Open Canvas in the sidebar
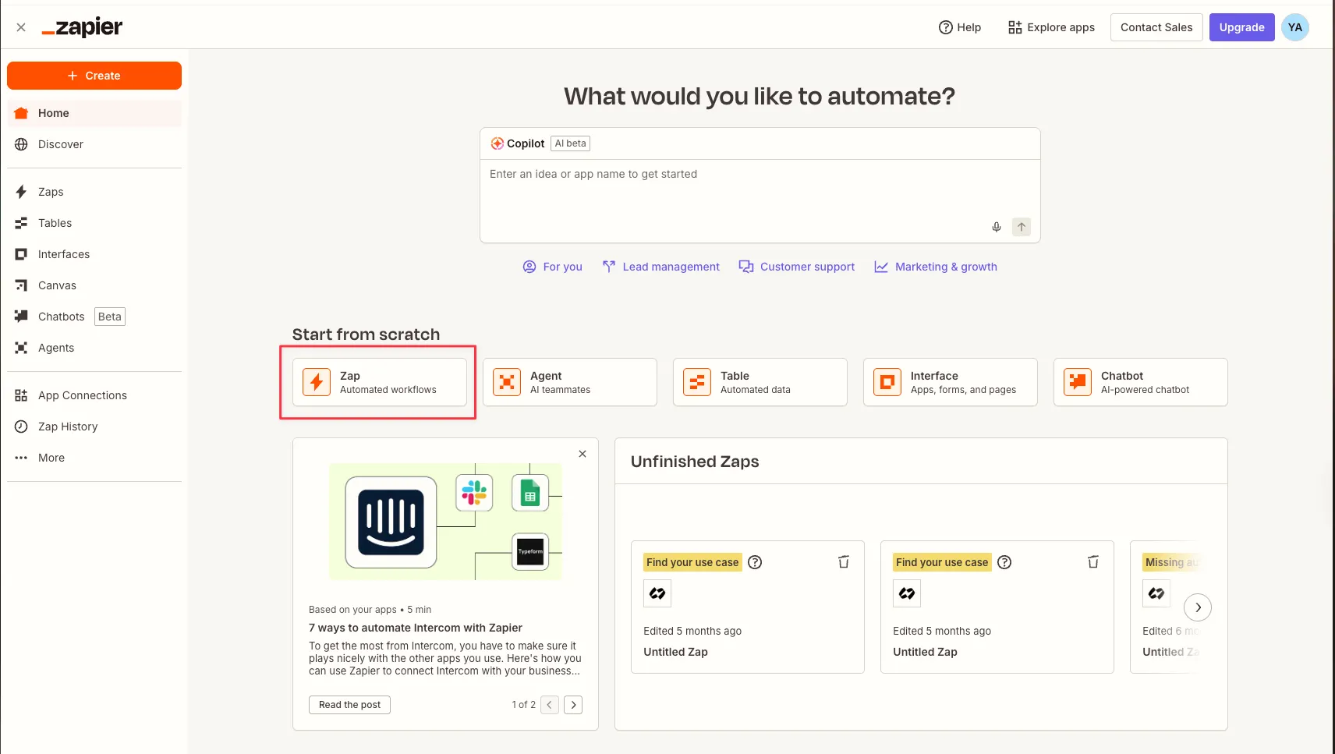Screen dimensions: 1335x754 94,285
